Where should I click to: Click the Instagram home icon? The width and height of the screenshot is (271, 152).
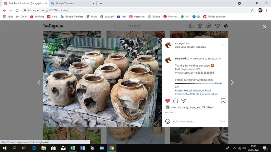191,26
